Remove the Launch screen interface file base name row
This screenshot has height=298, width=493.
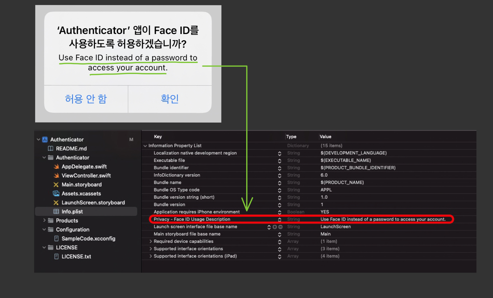click(280, 227)
